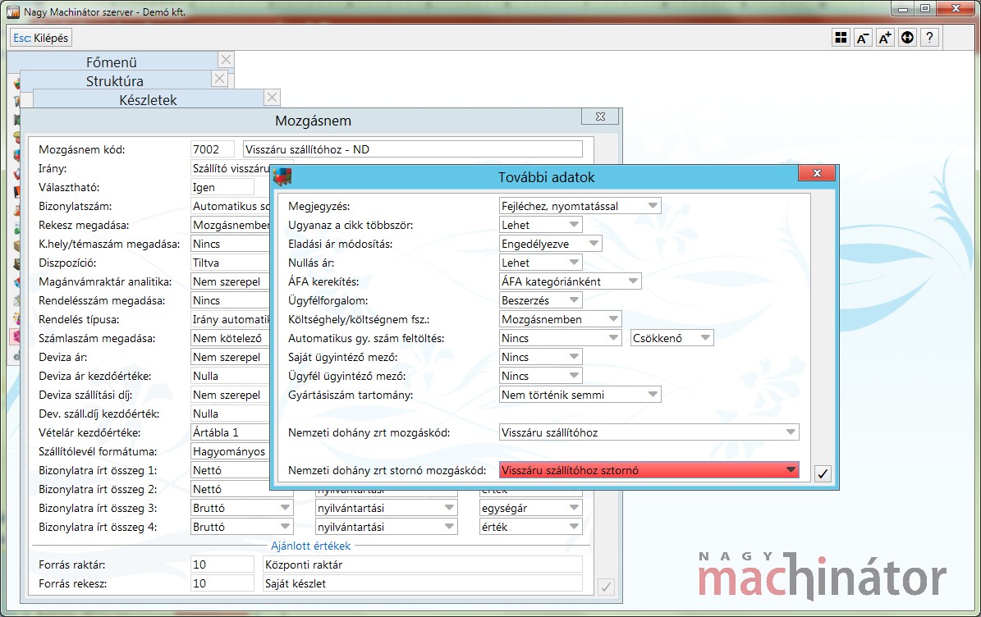Screen dimensions: 981x617
Task: Open összeg 4 érték dropdown
Action: [x=530, y=527]
